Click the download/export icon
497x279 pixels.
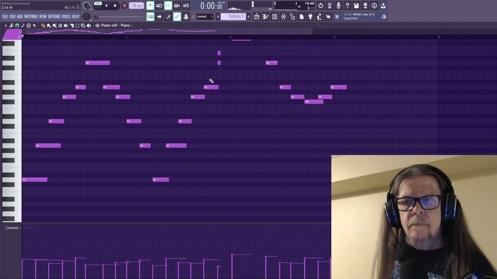pos(383,5)
